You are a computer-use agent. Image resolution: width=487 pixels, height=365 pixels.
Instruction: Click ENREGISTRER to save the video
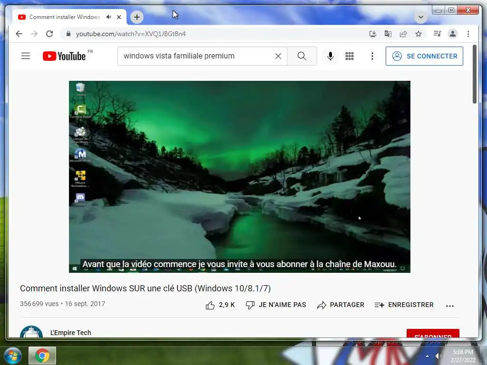point(404,305)
